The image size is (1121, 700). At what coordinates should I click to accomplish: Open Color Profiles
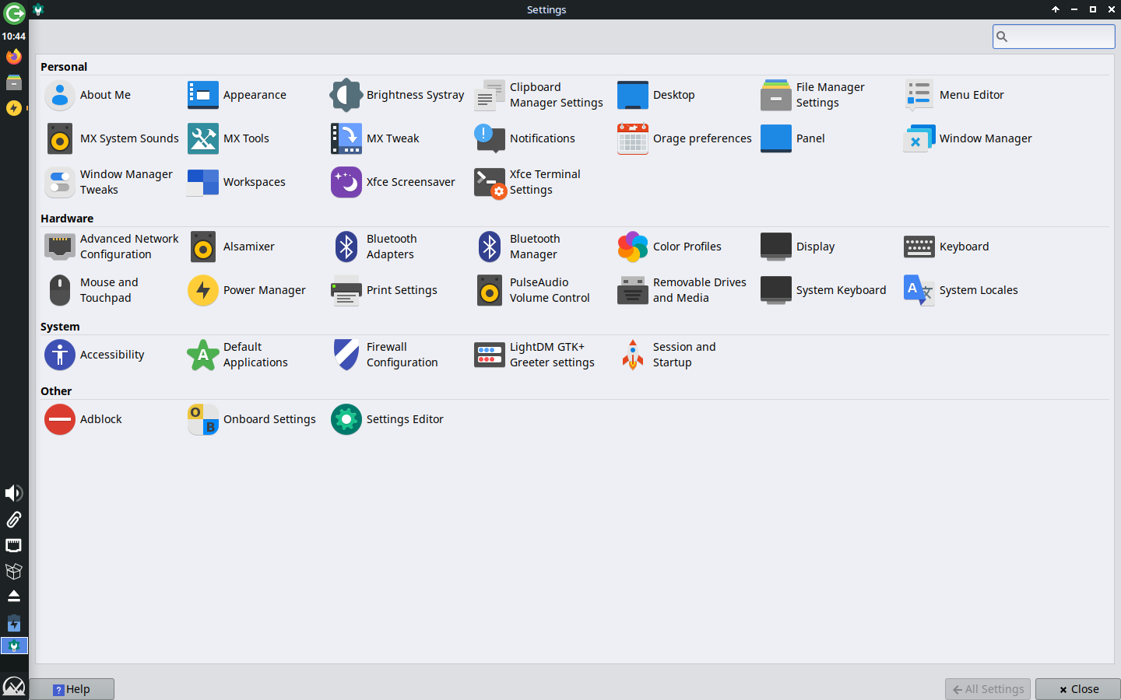[x=669, y=247]
